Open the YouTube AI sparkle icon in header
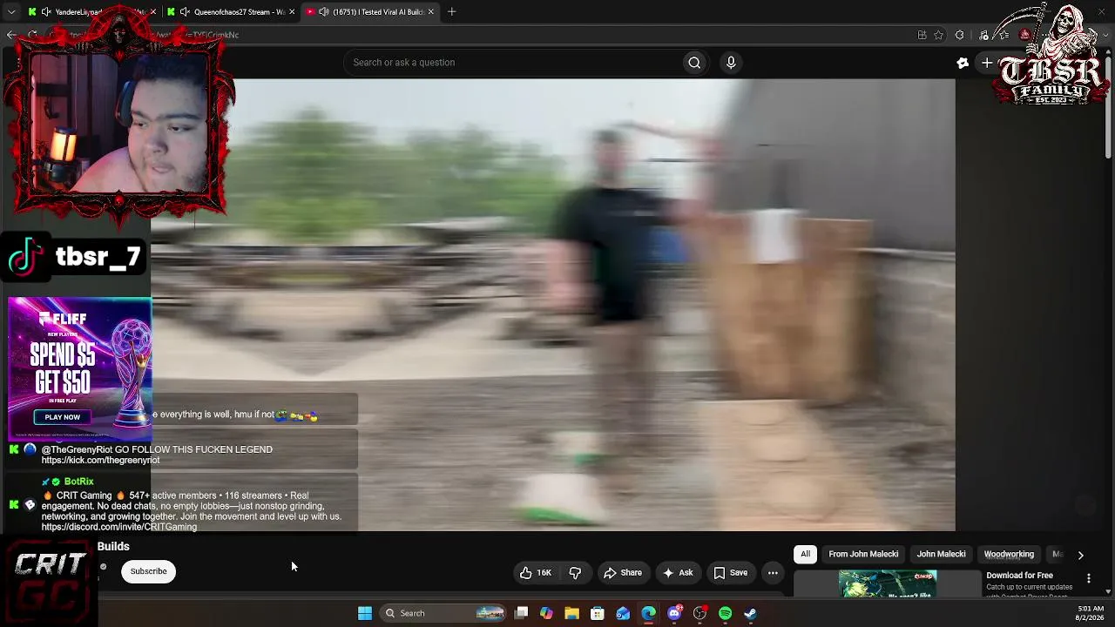1115x627 pixels. coord(963,63)
